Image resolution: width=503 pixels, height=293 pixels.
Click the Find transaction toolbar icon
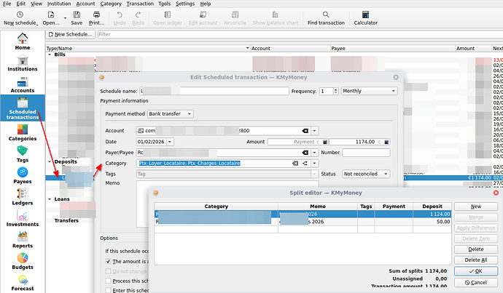[x=326, y=17]
